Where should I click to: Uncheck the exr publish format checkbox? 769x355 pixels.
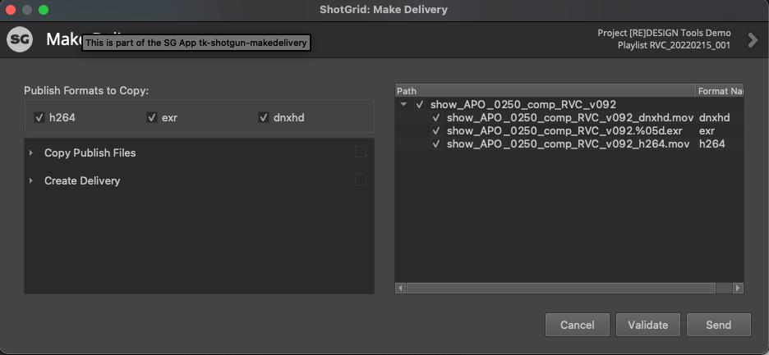(151, 117)
